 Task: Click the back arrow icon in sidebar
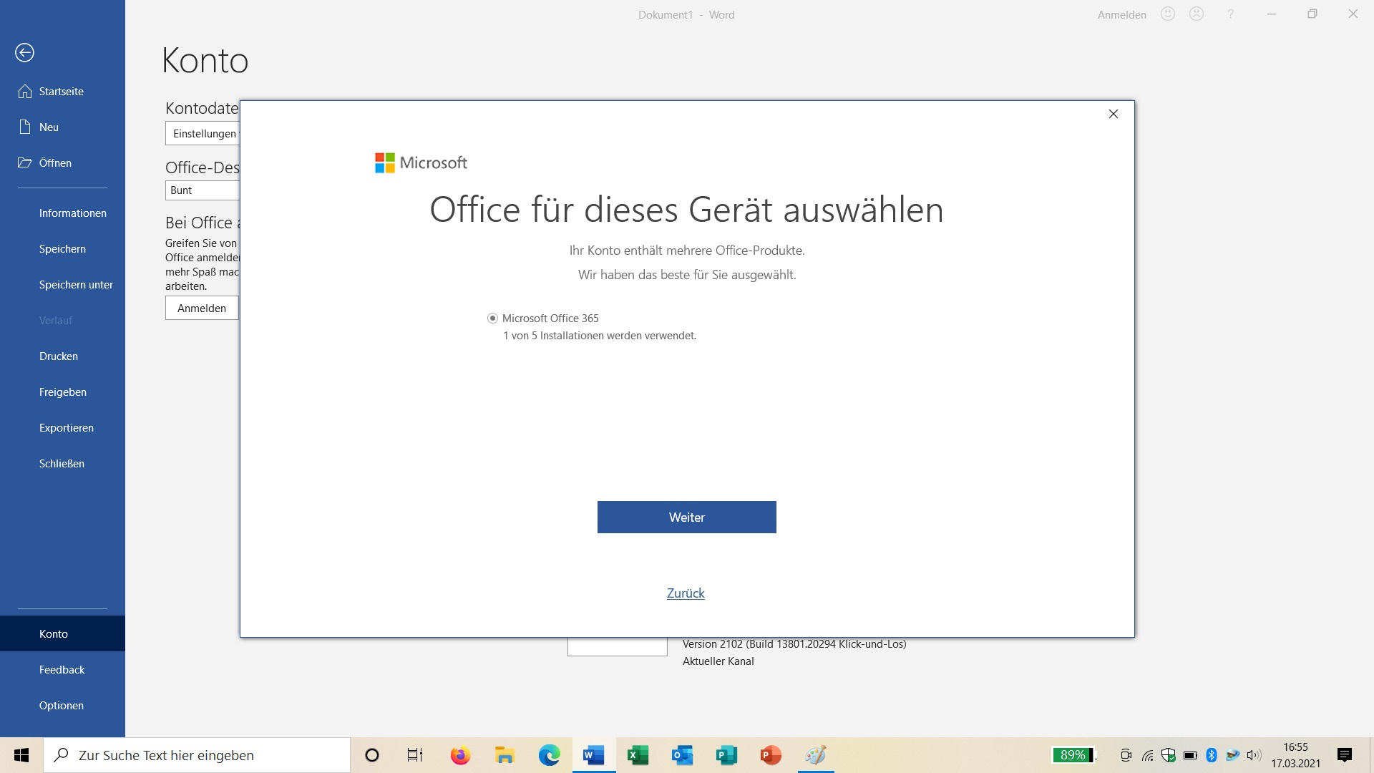[24, 52]
